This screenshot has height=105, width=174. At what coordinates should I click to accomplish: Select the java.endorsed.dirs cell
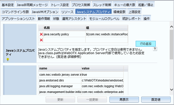(60, 80)
